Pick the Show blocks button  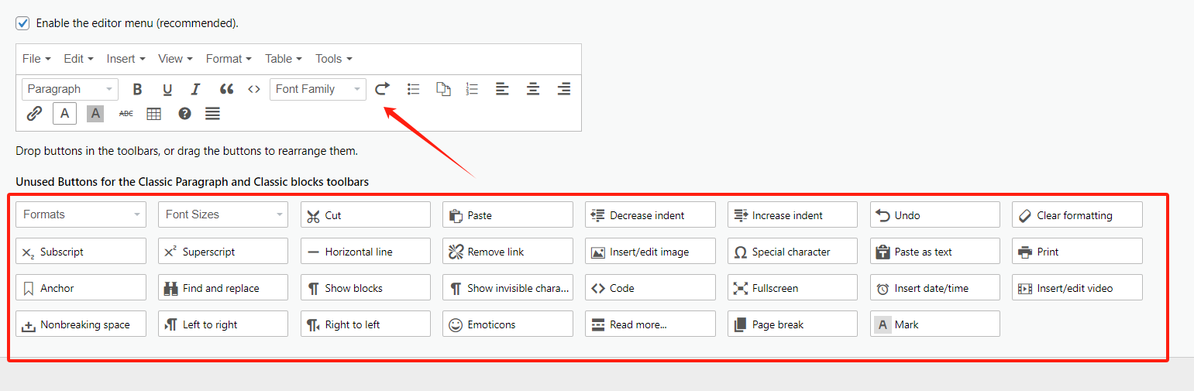366,287
